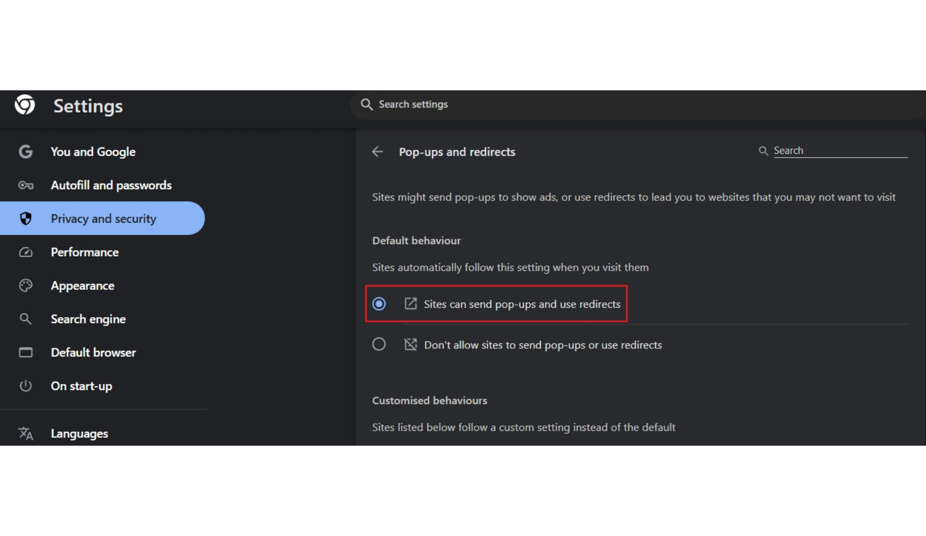Viewport: 926px width, 536px height.
Task: Select 'Sites can send pop-ups' radio button
Action: pyautogui.click(x=379, y=303)
